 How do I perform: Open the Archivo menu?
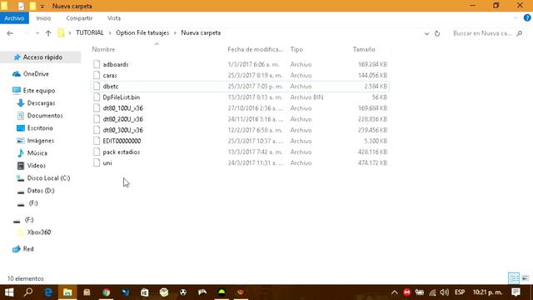14,18
